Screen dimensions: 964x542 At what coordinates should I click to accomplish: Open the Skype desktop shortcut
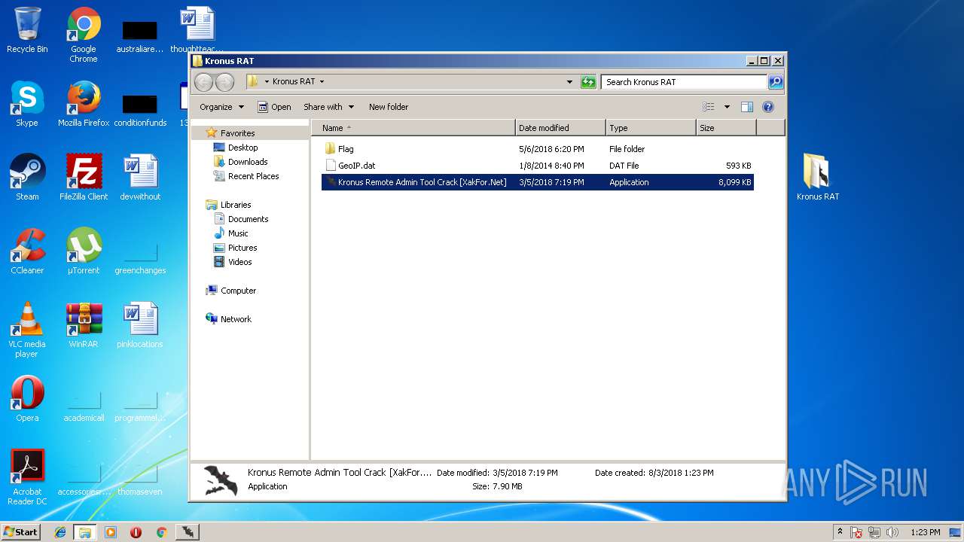coord(27,104)
